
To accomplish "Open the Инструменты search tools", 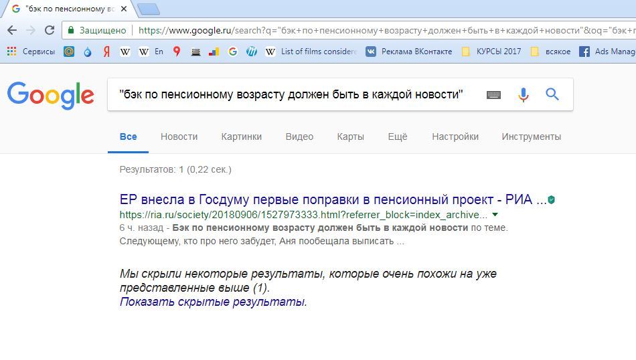I will click(531, 137).
